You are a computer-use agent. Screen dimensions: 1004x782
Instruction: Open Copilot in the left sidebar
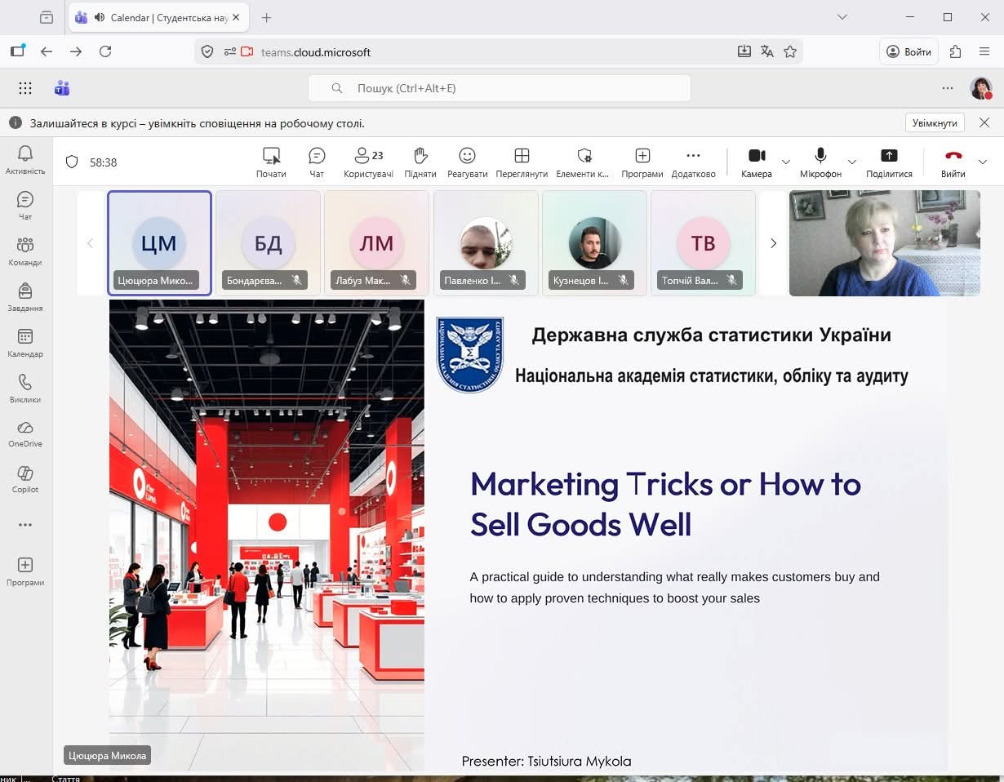[24, 479]
